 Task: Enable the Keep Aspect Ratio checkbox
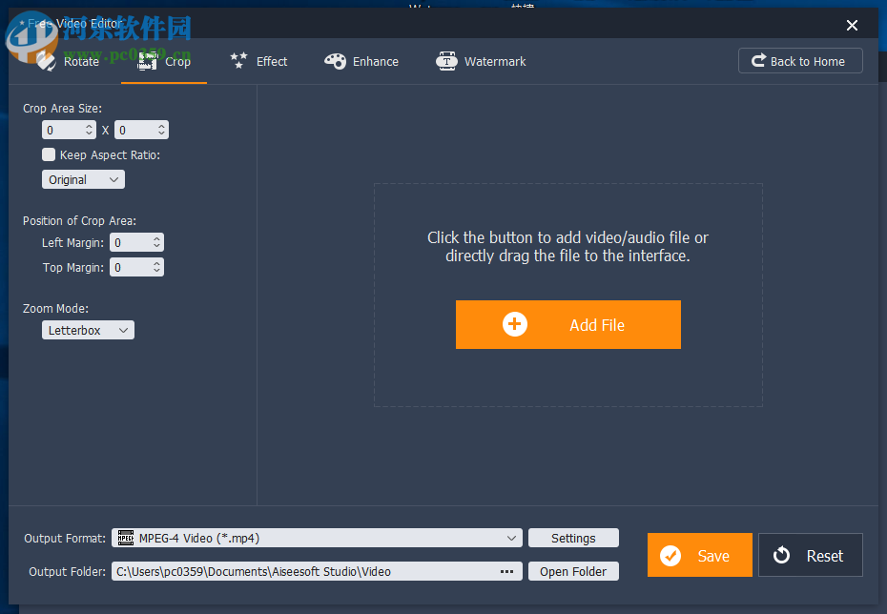pyautogui.click(x=49, y=154)
